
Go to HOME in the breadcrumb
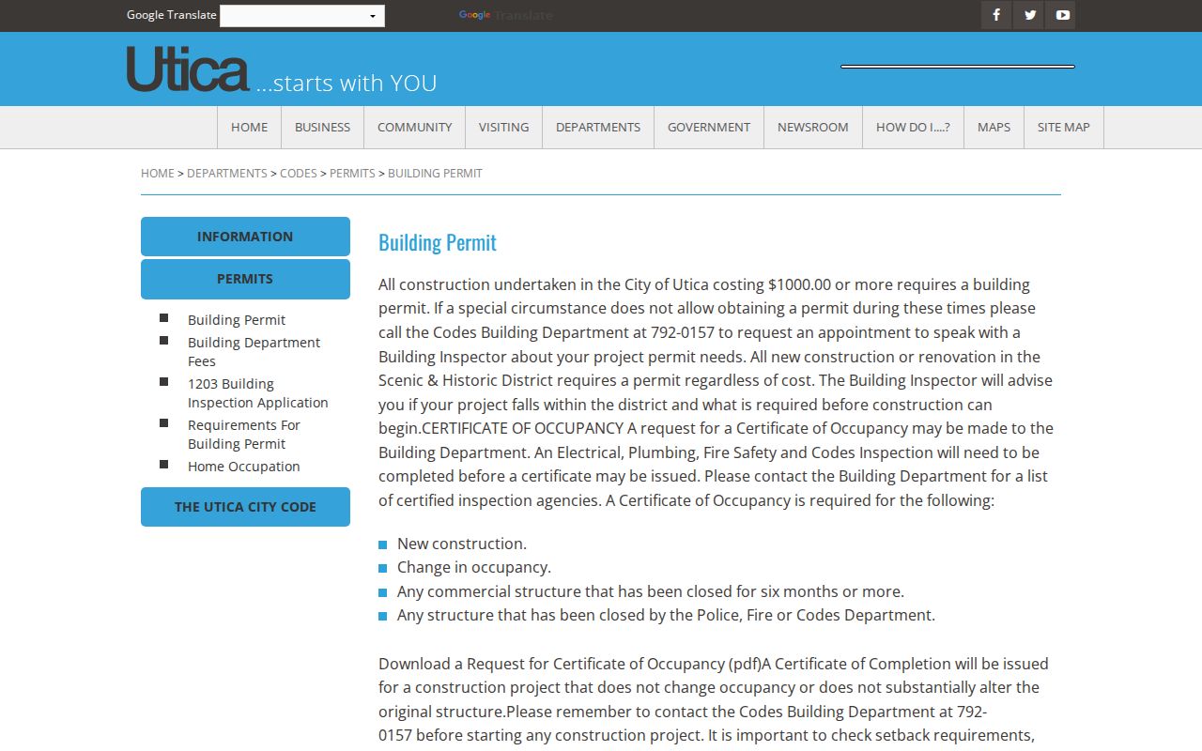click(x=158, y=174)
